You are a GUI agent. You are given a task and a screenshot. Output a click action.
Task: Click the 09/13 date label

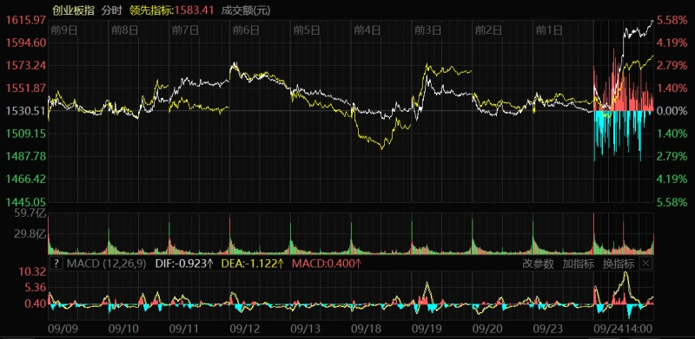[306, 329]
